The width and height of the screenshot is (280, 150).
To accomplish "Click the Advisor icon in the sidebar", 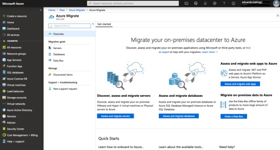I will pos(4,122).
